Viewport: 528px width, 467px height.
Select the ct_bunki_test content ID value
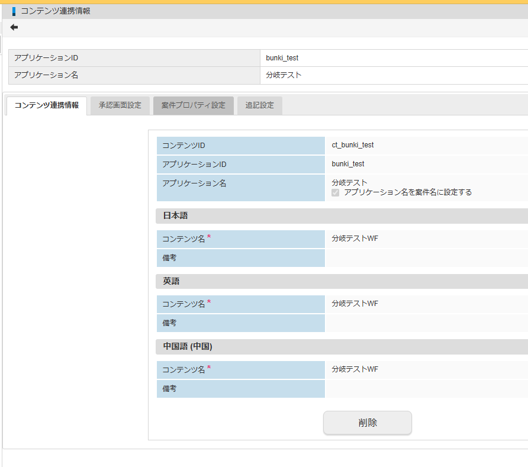point(353,145)
